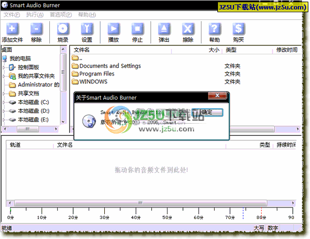Click right arrow of file list horizontal scrollbar

298,129
